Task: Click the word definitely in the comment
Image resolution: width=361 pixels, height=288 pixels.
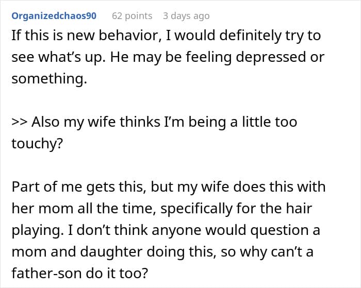Action: [250, 36]
